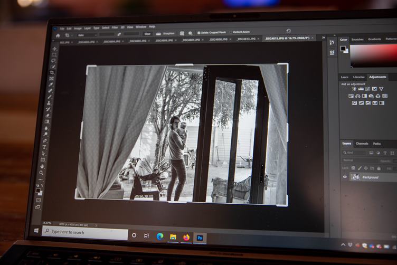Select the Lasso tool
Image resolution: width=397 pixels, height=265 pixels.
[53, 61]
